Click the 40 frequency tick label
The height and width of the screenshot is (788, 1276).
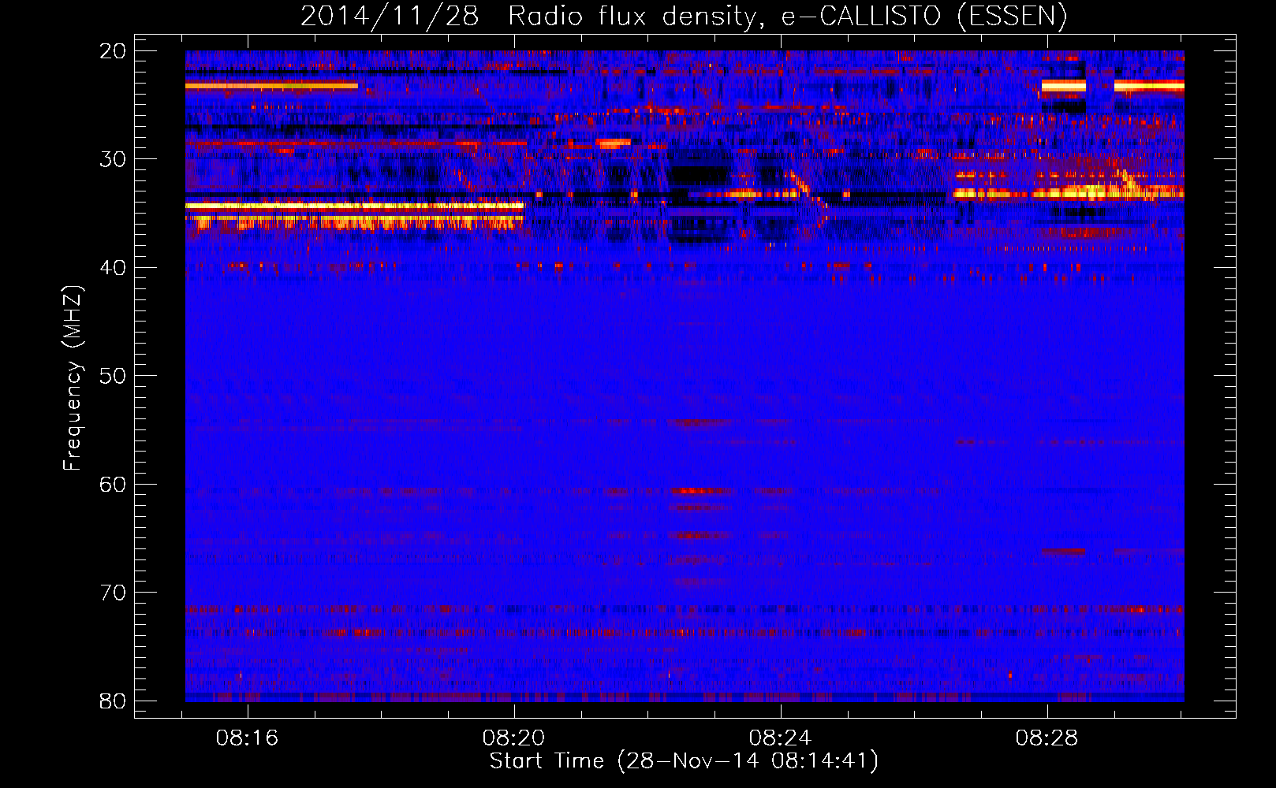(113, 268)
